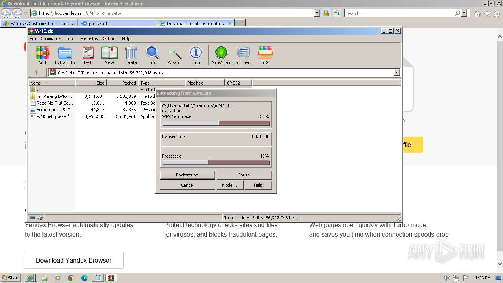
Task: Click the search magnifier in the search box
Action: (457, 13)
